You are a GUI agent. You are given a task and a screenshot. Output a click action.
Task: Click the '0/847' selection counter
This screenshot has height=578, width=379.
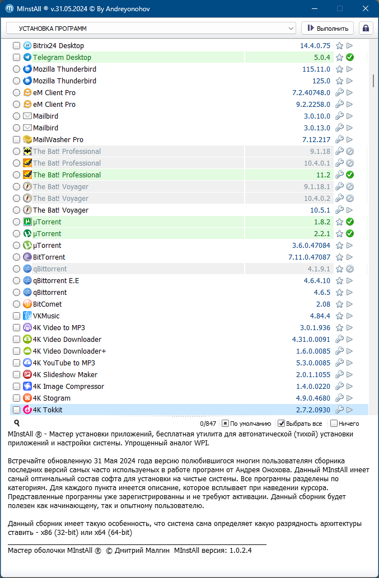point(208,424)
